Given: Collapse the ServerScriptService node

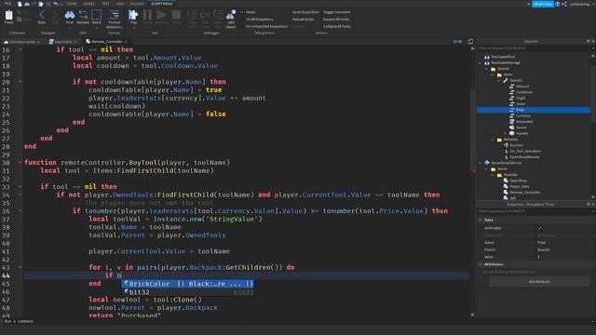Looking at the screenshot, I should [481, 163].
